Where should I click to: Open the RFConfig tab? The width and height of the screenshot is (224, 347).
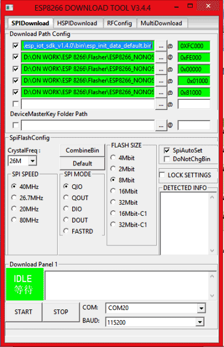tap(119, 23)
